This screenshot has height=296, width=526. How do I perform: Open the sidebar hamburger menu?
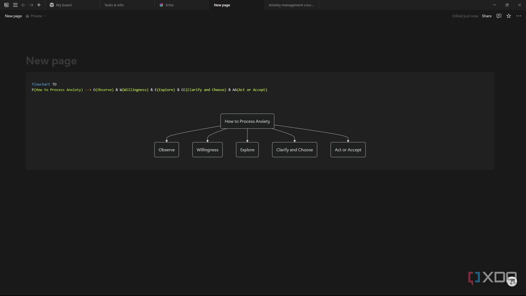15,5
